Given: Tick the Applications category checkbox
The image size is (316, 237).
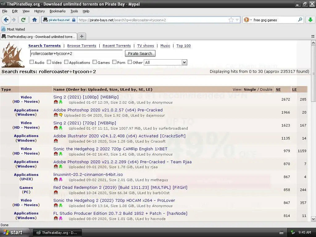Looking at the screenshot, I should (x=66, y=62).
